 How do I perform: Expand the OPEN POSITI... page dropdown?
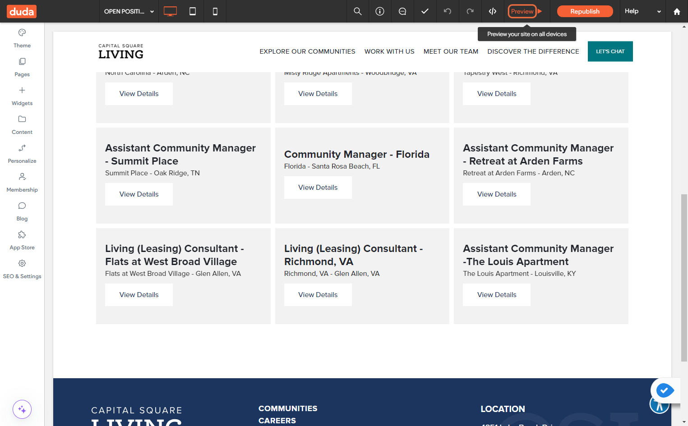[129, 11]
